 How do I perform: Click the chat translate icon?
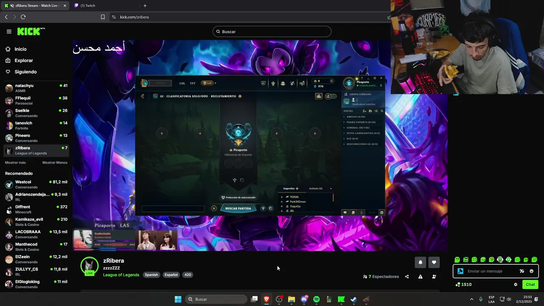(x=522, y=271)
